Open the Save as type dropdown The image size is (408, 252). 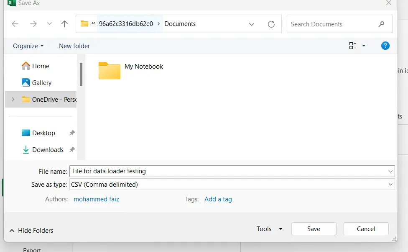(x=390, y=184)
